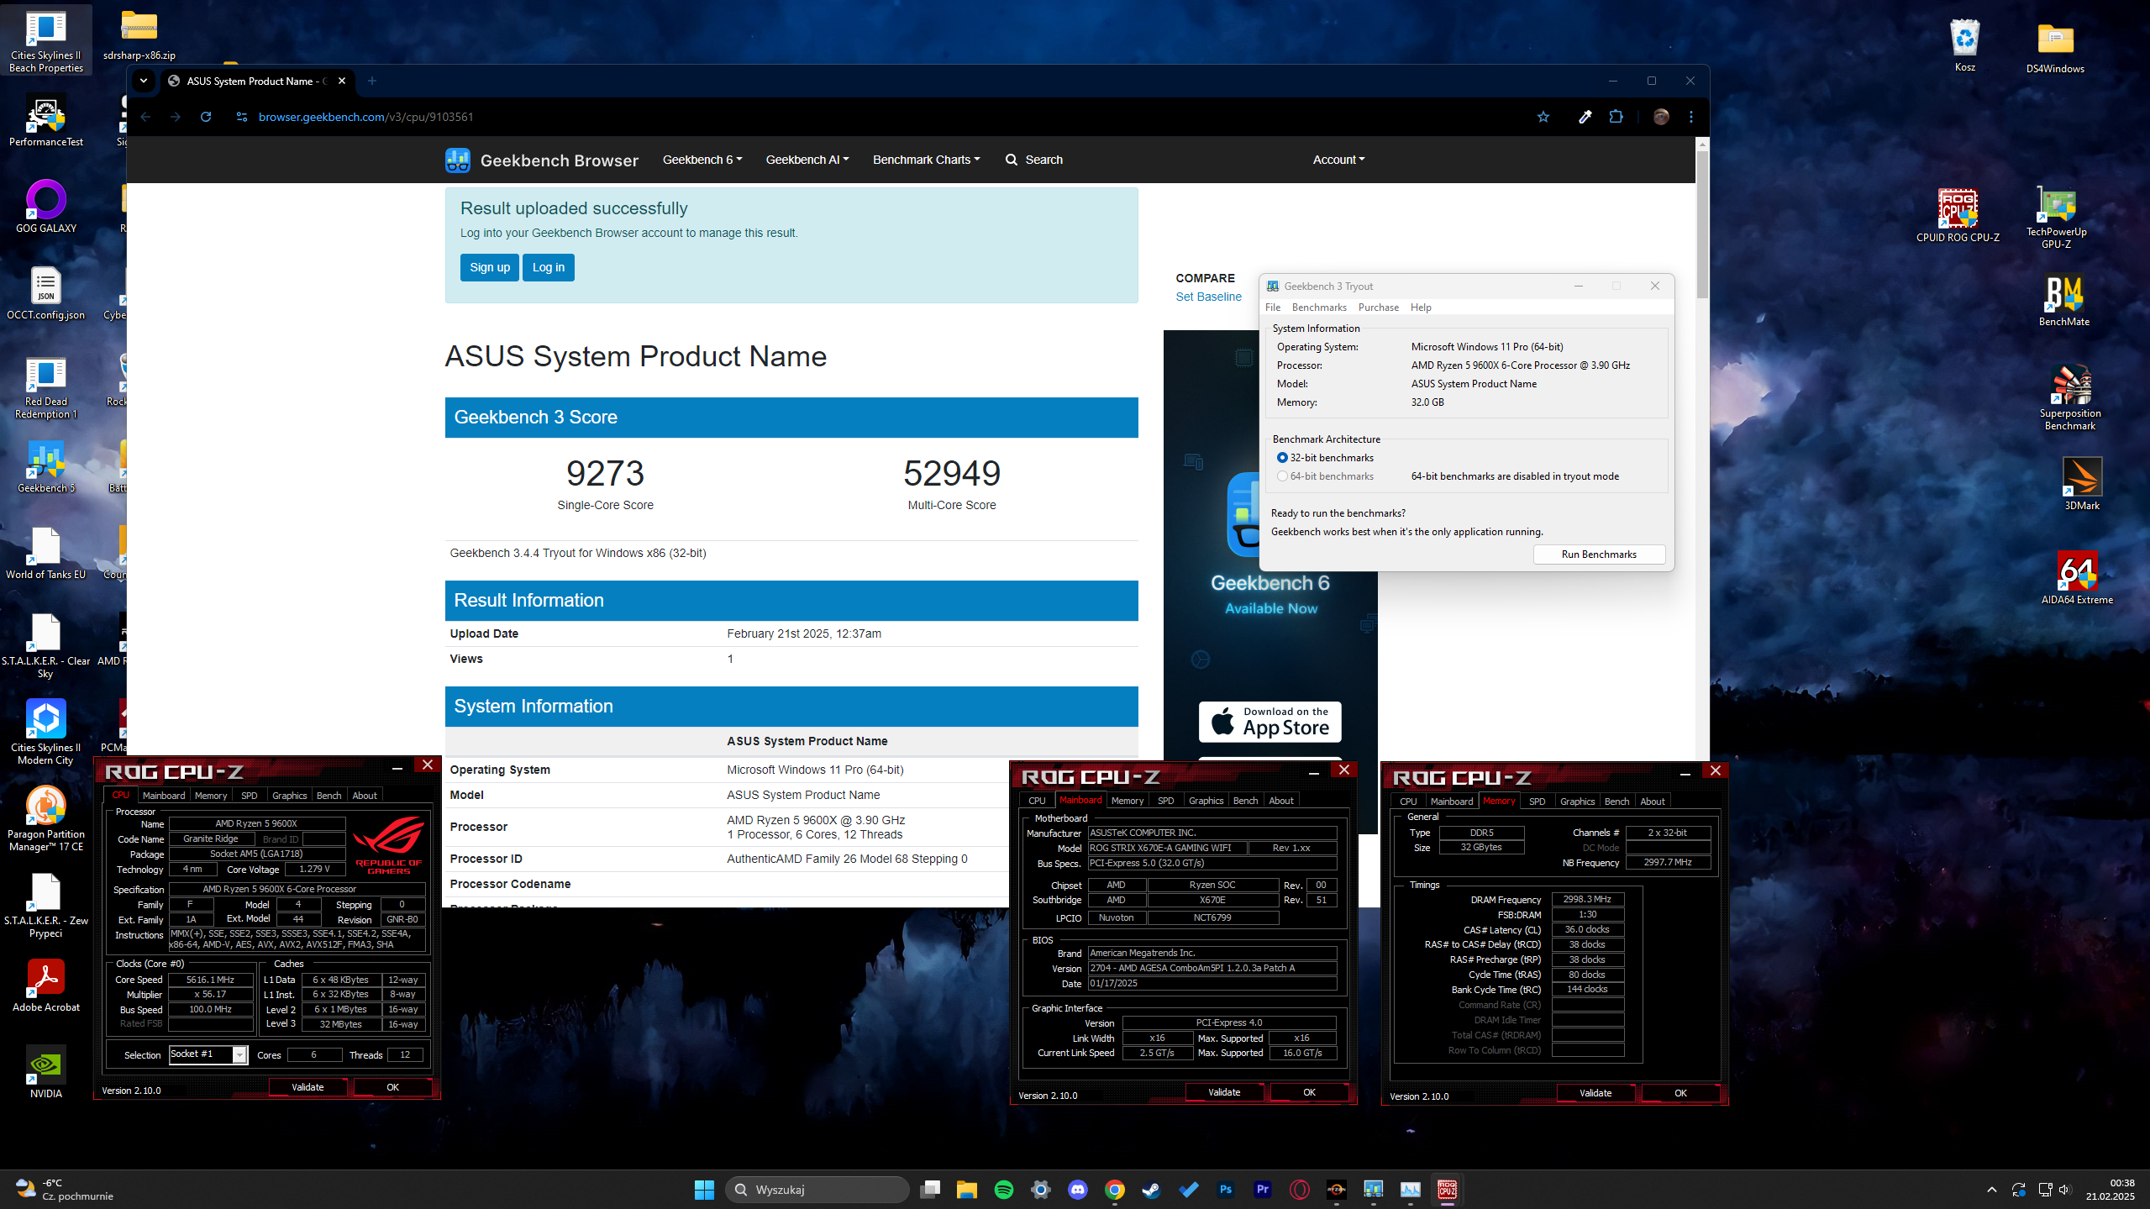
Task: Switch to Bench tab in middle CPU-Z window
Action: [1245, 801]
